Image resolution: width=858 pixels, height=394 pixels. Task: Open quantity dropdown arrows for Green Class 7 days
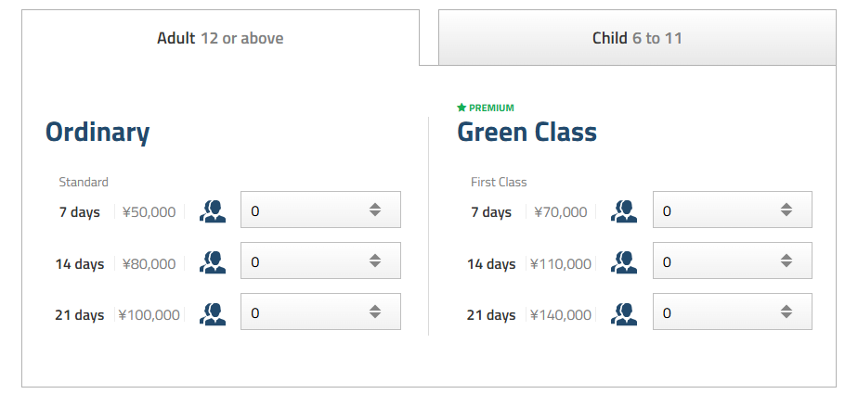(786, 210)
